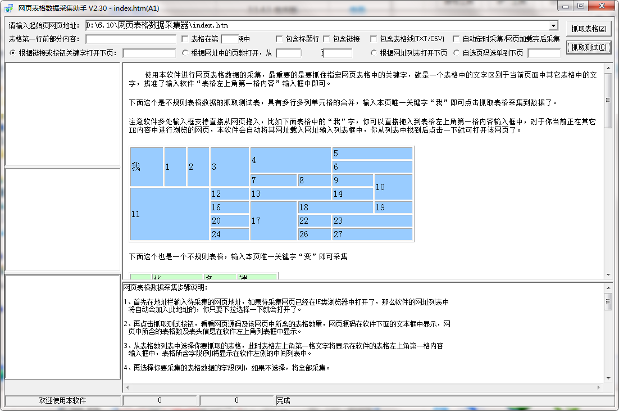This screenshot has width=619, height=411.
Task: Click the instructions panel scrollbar up arrow
Action: tap(608, 287)
